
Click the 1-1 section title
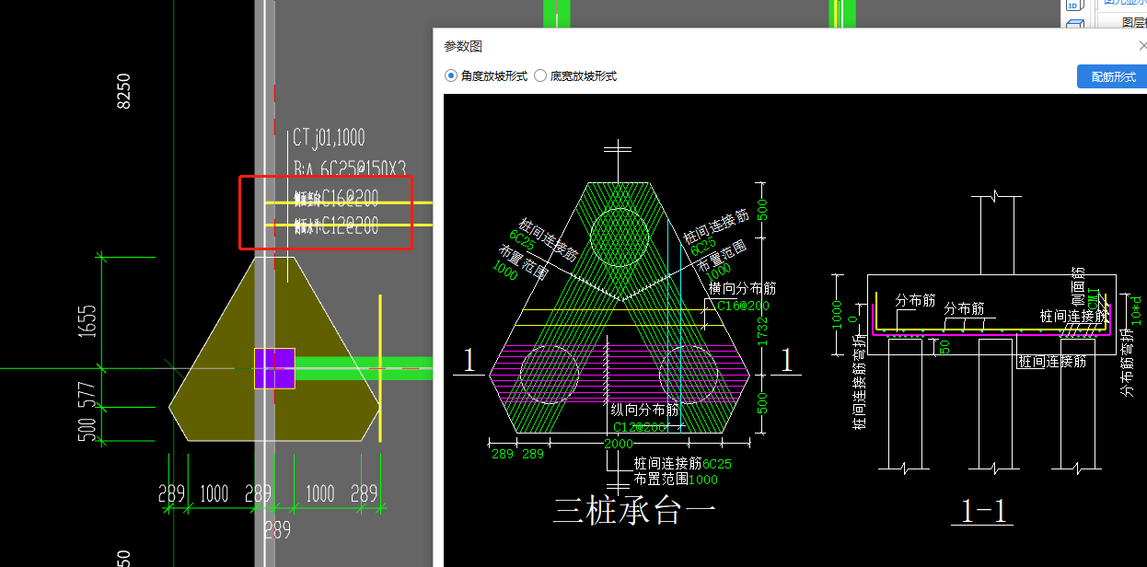click(x=984, y=512)
